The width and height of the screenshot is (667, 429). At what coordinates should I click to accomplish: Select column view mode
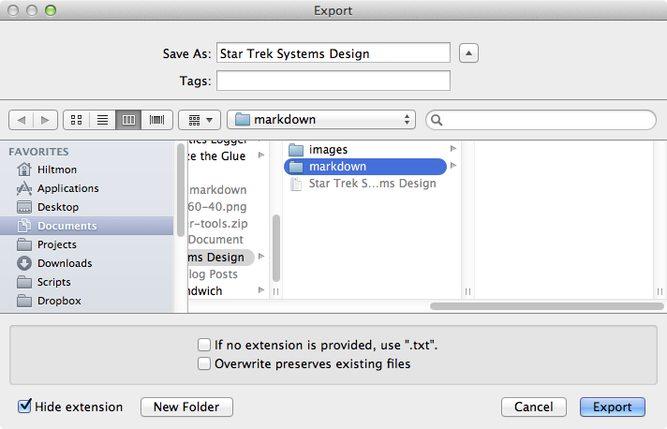coord(128,120)
